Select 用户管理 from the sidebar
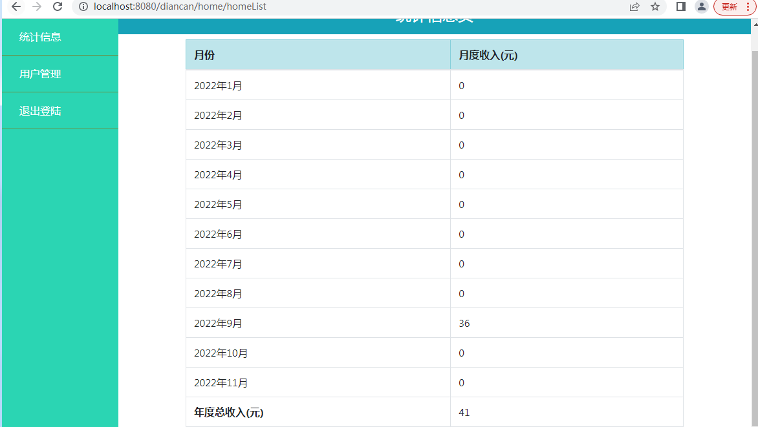The image size is (758, 427). point(40,74)
